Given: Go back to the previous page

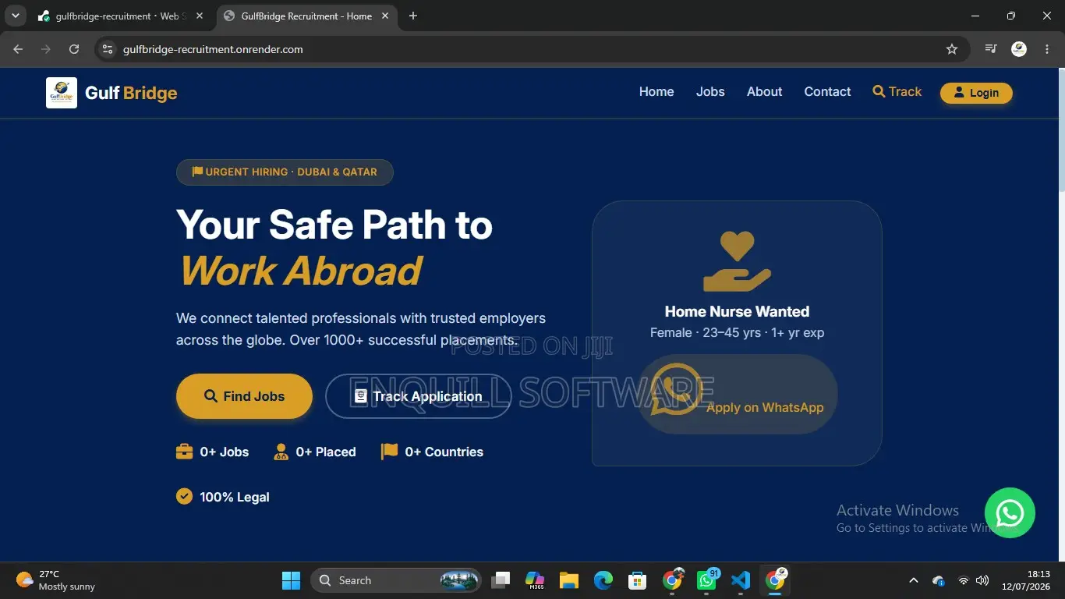Looking at the screenshot, I should pyautogui.click(x=18, y=49).
